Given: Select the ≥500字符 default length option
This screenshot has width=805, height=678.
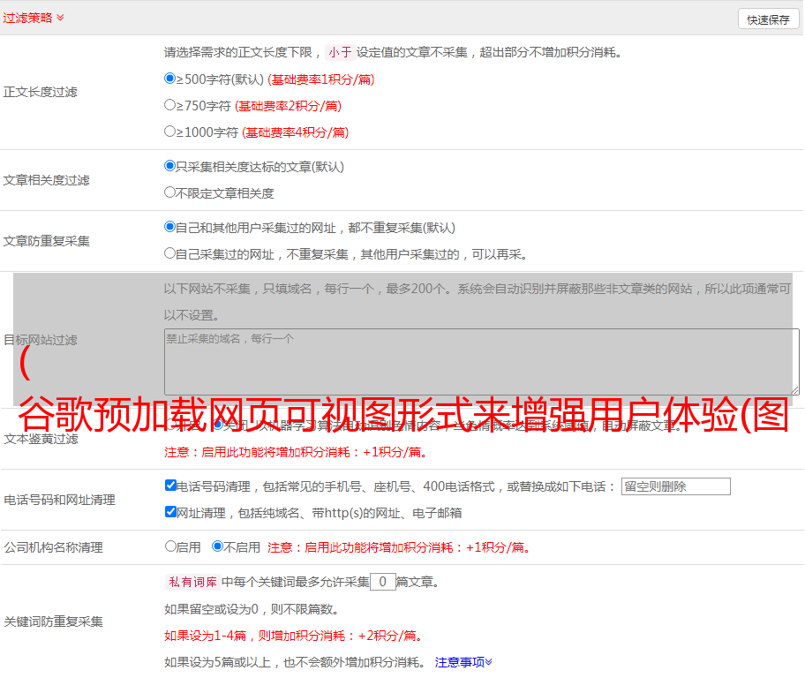Looking at the screenshot, I should [170, 79].
